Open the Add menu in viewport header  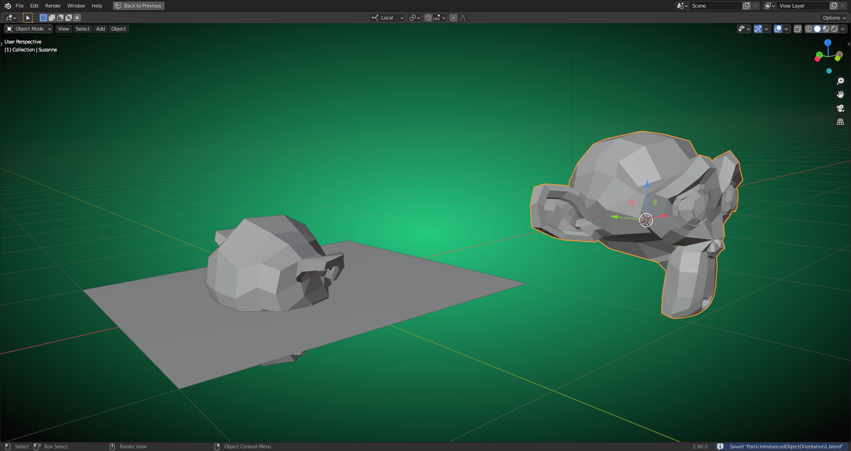101,29
